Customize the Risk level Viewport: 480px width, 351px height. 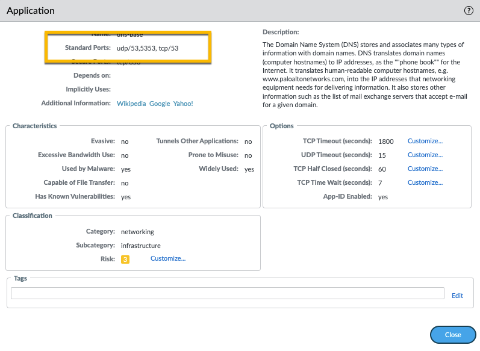168,258
